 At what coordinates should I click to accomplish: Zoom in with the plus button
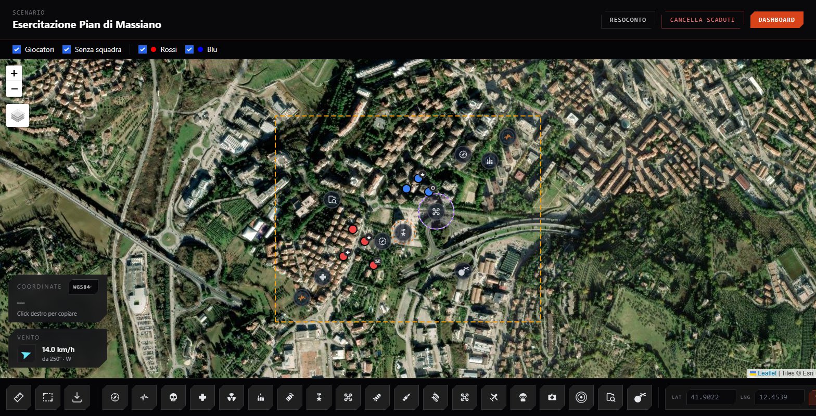pos(14,73)
